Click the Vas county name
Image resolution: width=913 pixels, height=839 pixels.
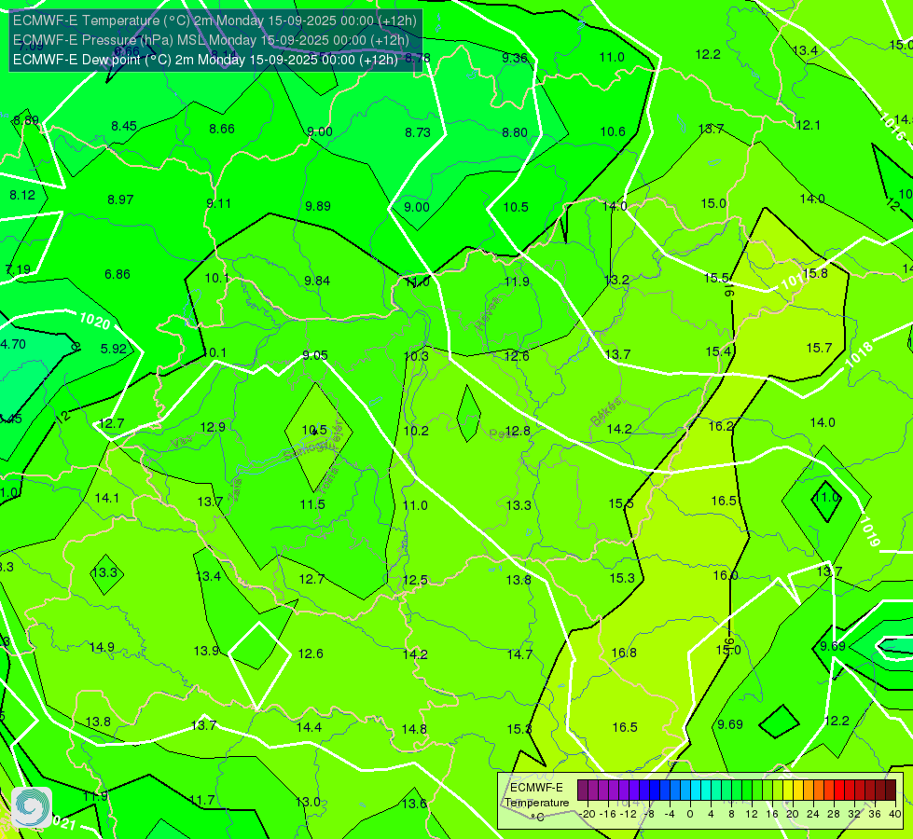[x=182, y=443]
